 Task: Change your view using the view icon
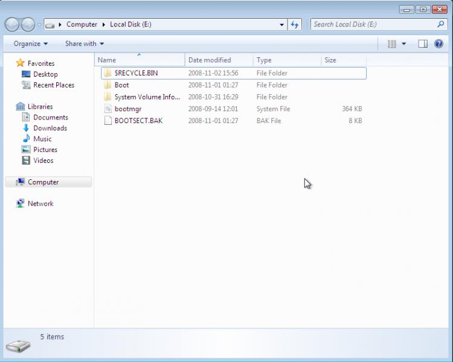tap(392, 44)
